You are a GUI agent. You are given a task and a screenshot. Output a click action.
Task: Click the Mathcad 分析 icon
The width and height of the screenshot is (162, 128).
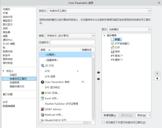tap(43, 115)
